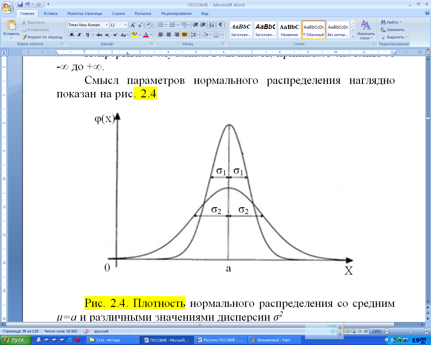Viewport: 431px width, 345px height.
Task: Open Word help
Action: (427, 13)
